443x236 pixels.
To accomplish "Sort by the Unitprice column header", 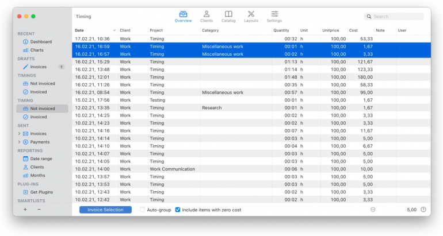I will coord(334,30).
